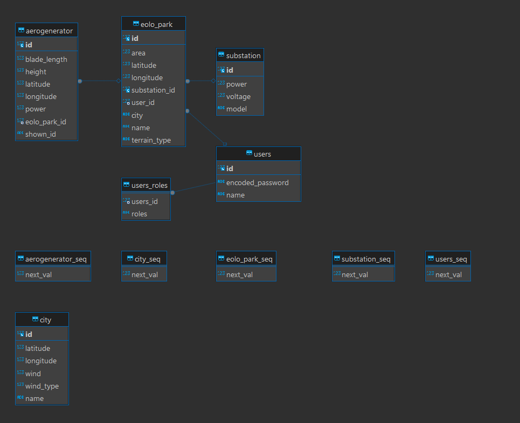Select the shown_id column
The height and width of the screenshot is (423, 520).
(46, 134)
